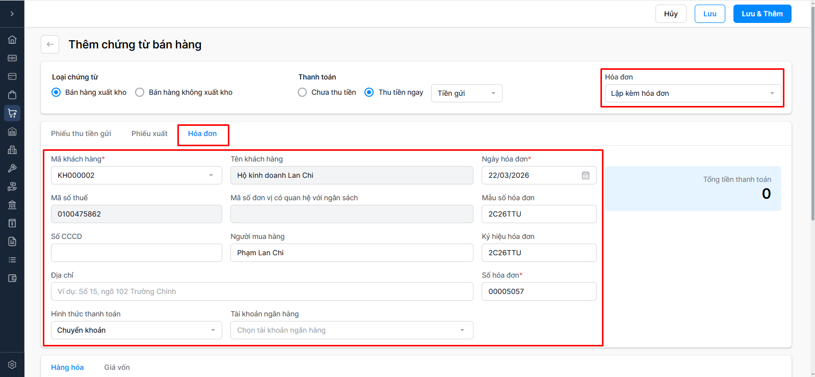Choose the Bán hàng xuất kho radio
The image size is (815, 377).
[x=56, y=92]
